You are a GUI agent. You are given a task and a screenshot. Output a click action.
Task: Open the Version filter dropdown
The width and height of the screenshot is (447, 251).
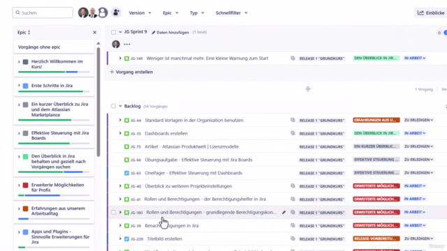140,13
